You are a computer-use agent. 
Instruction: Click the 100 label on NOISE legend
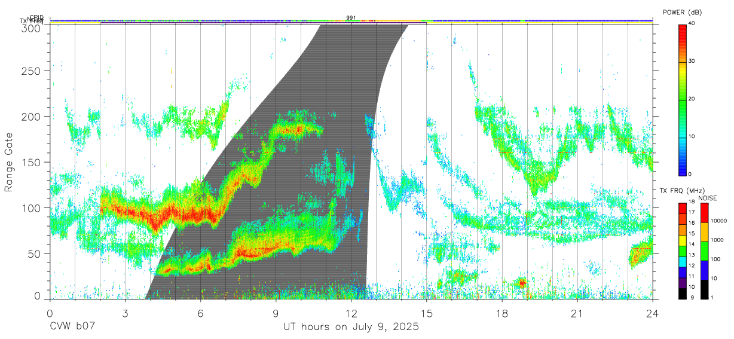click(715, 259)
